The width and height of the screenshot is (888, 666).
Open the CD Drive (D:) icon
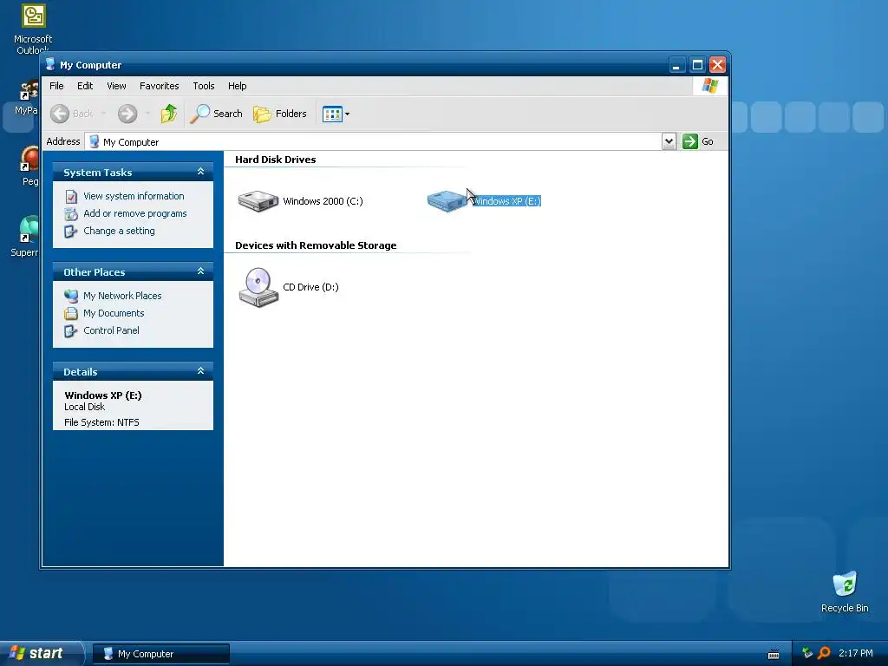(258, 287)
